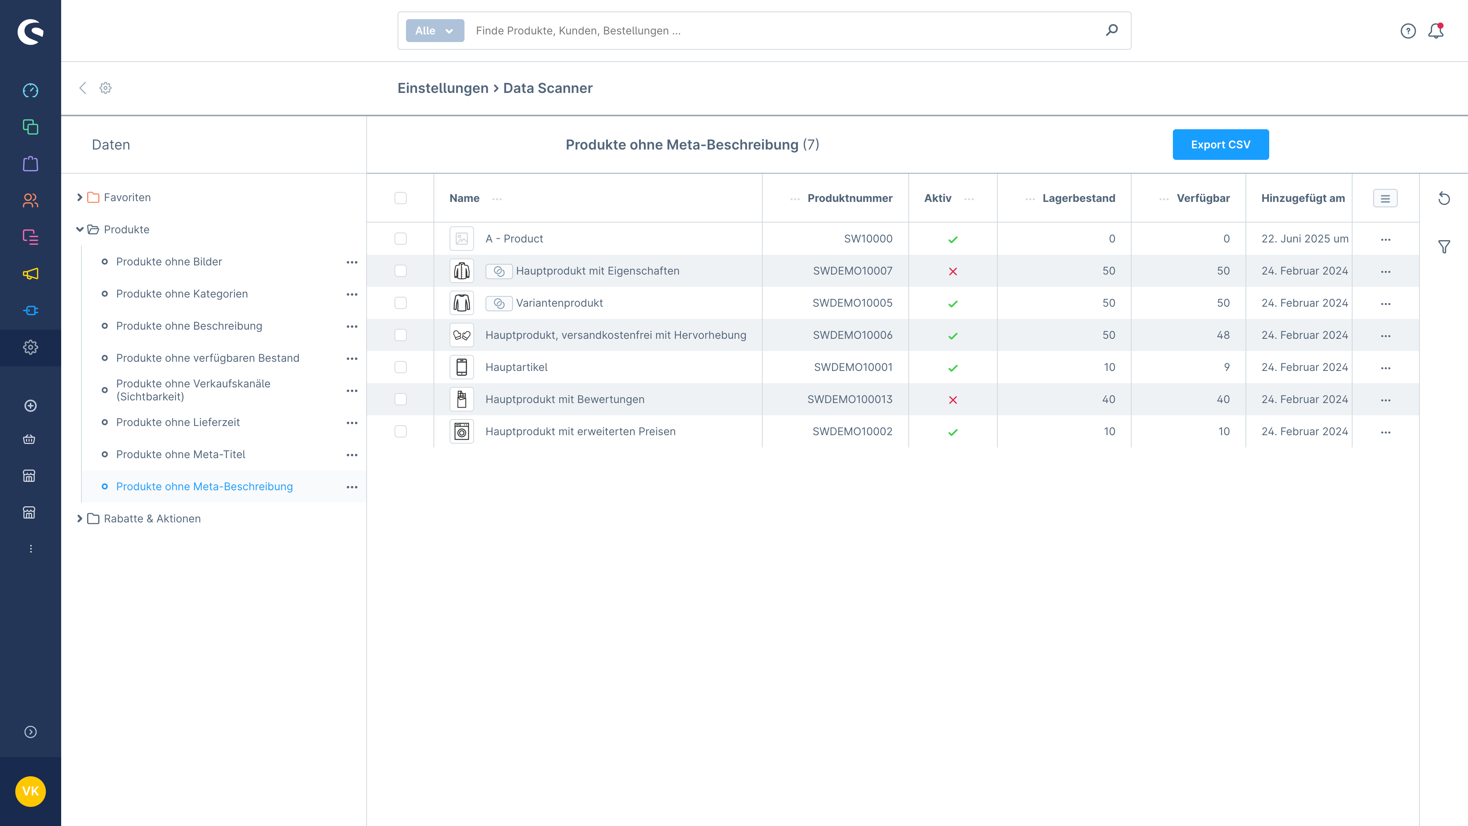Screen dimensions: 1468x826
Task: Open the Alle search type dropdown
Action: click(435, 31)
